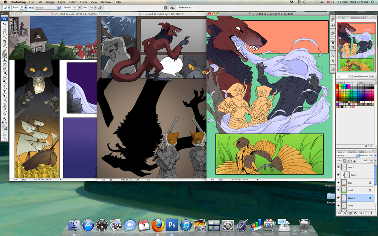Screen dimensions: 378x236
Task: Add a layer style with fx icon
Action: pyautogui.click(x=344, y=213)
